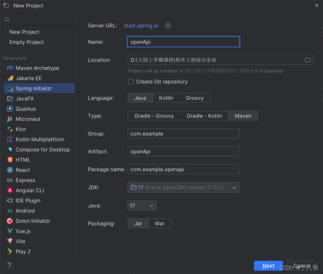Viewport: 323px width, 274px height.
Task: Click the Play 2 arrow icon
Action: [x=10, y=252]
